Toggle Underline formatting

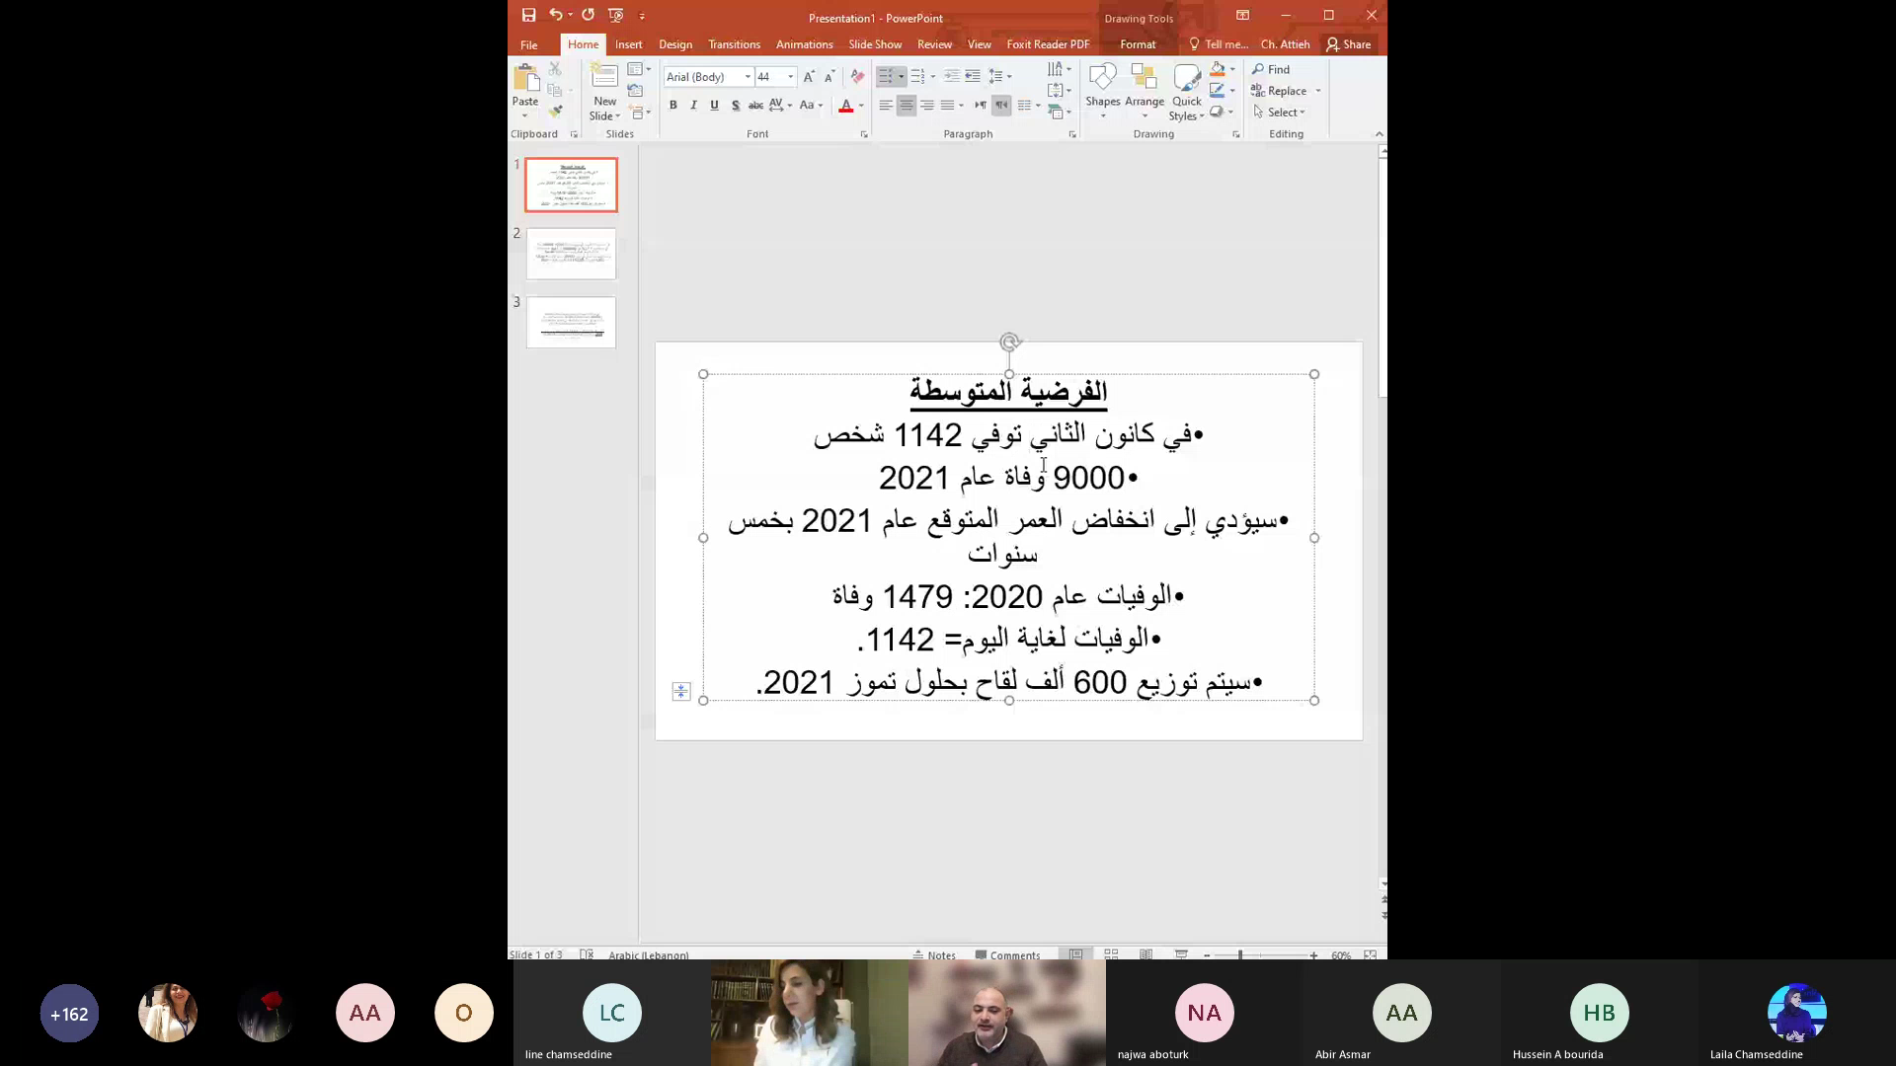pyautogui.click(x=714, y=106)
